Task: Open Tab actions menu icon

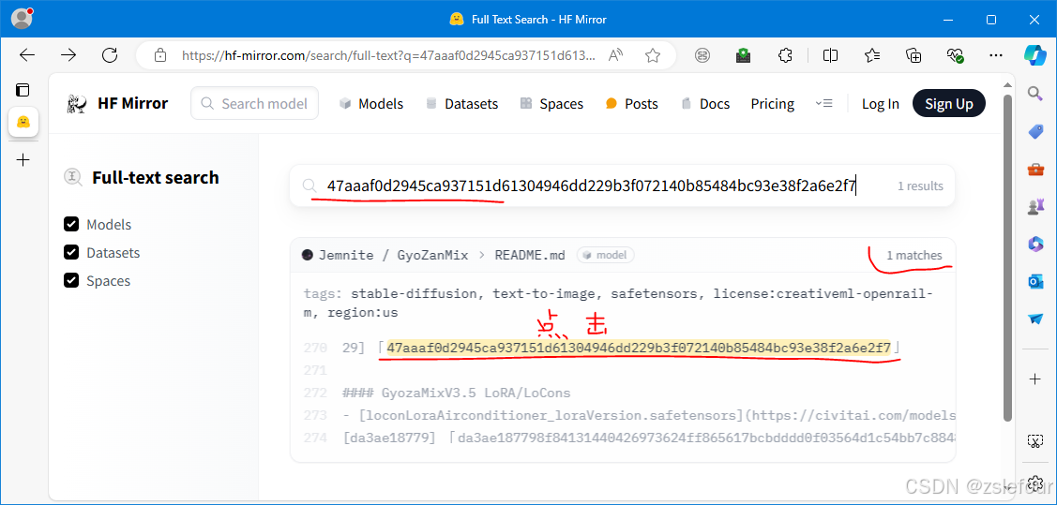Action: pos(23,90)
